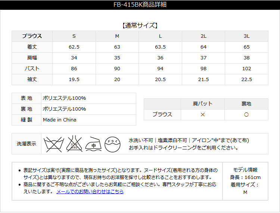This screenshot has height=213, width=280.
Task: Click the ○ mark under 裏地
Action: 246,115
